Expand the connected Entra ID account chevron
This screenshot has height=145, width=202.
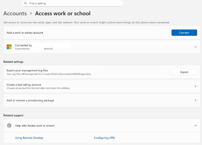pyautogui.click(x=195, y=47)
